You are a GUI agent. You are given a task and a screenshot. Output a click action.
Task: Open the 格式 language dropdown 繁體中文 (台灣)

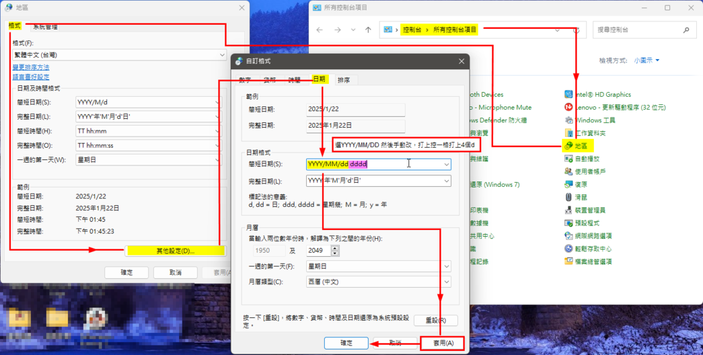(x=119, y=55)
